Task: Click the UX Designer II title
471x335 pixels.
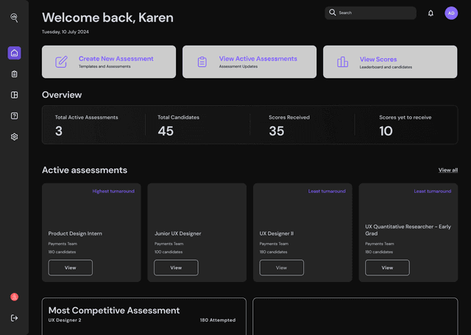Action: 277,233
